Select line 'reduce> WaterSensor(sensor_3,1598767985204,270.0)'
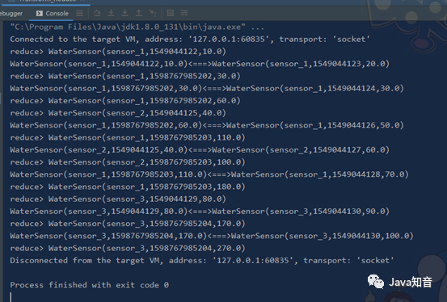The width and height of the screenshot is (447, 302). [x=128, y=248]
